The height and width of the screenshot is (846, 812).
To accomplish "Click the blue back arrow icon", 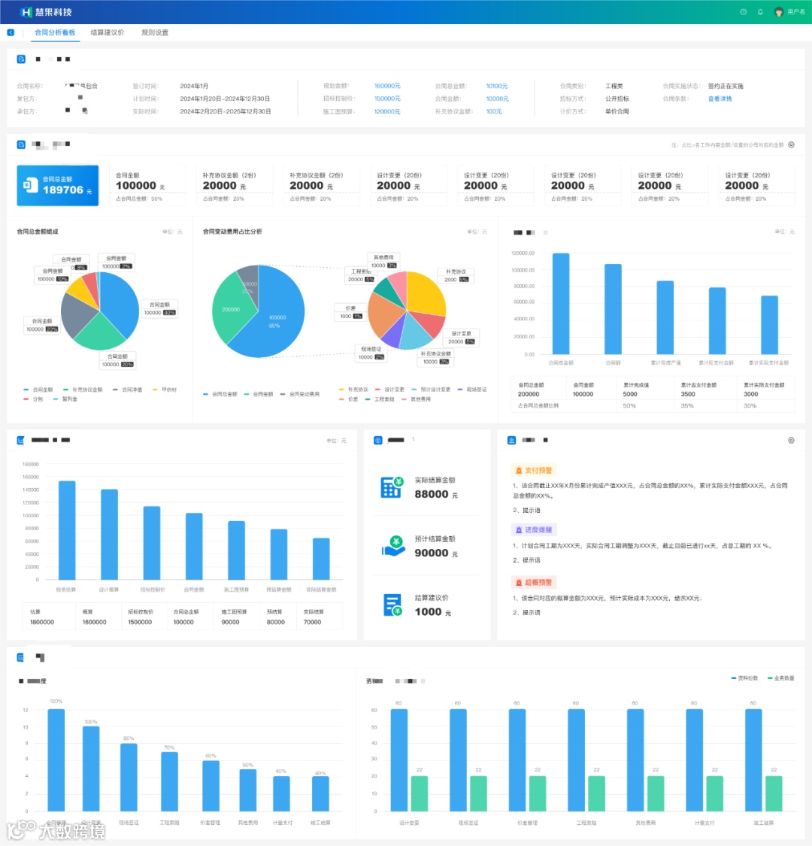I will [x=11, y=32].
